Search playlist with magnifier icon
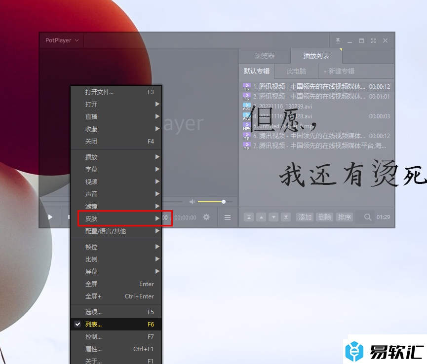The height and width of the screenshot is (364, 427). click(x=368, y=217)
